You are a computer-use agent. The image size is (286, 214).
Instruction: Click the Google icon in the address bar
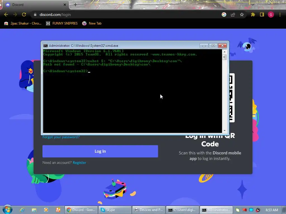224,14
